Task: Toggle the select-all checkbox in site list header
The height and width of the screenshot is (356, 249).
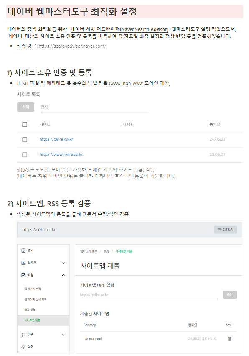Action: click(x=25, y=125)
